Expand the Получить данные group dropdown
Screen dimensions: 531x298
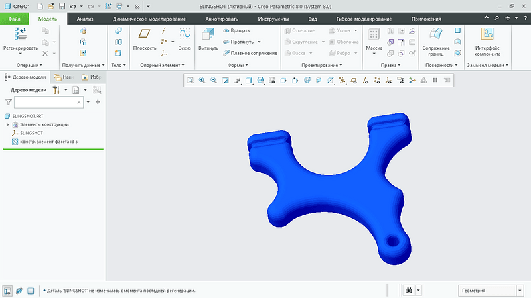pyautogui.click(x=84, y=65)
